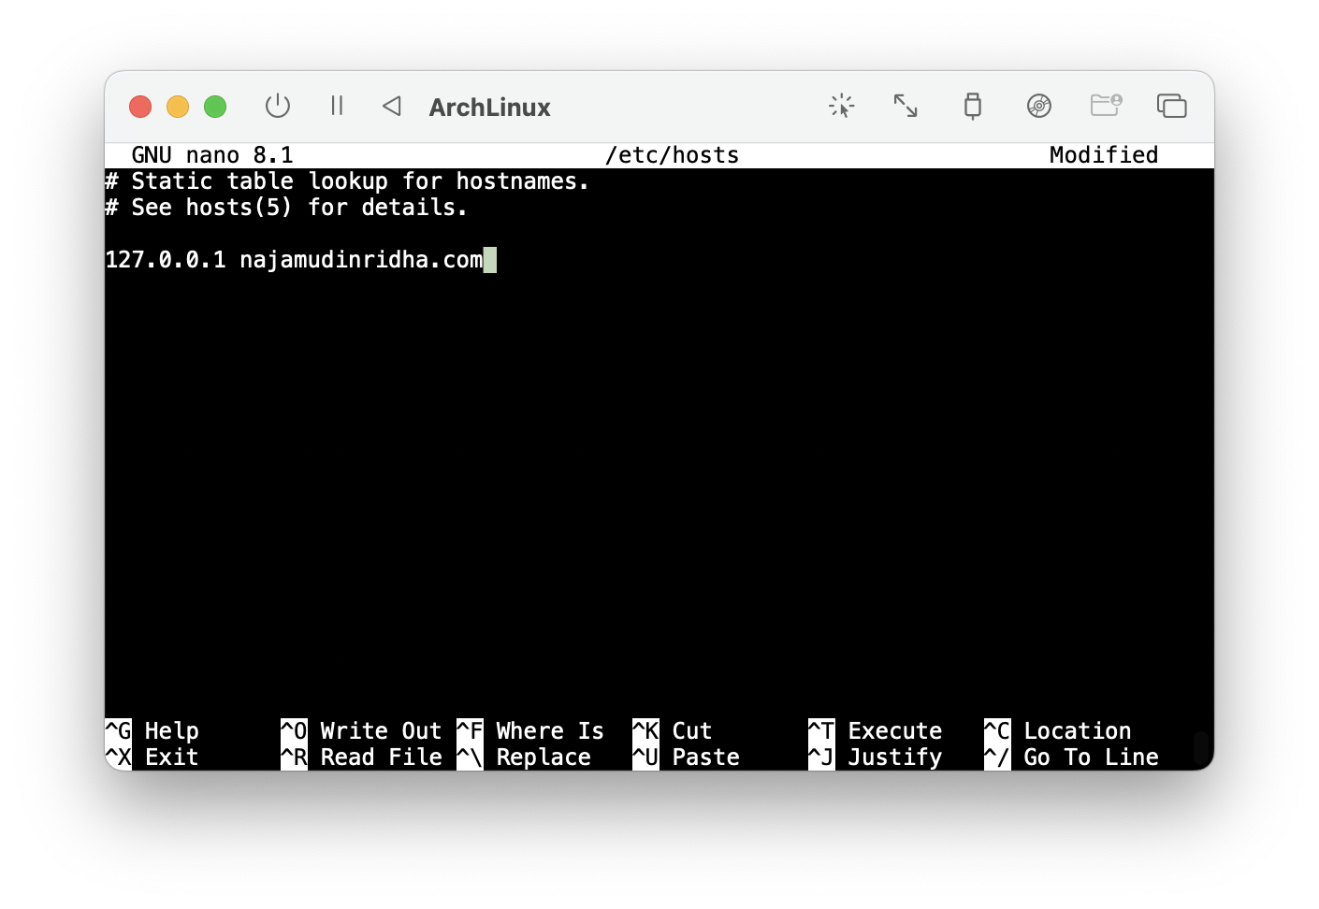Screen dimensions: 1319x909
Task: Click the Modified status indicator
Action: 1104,155
